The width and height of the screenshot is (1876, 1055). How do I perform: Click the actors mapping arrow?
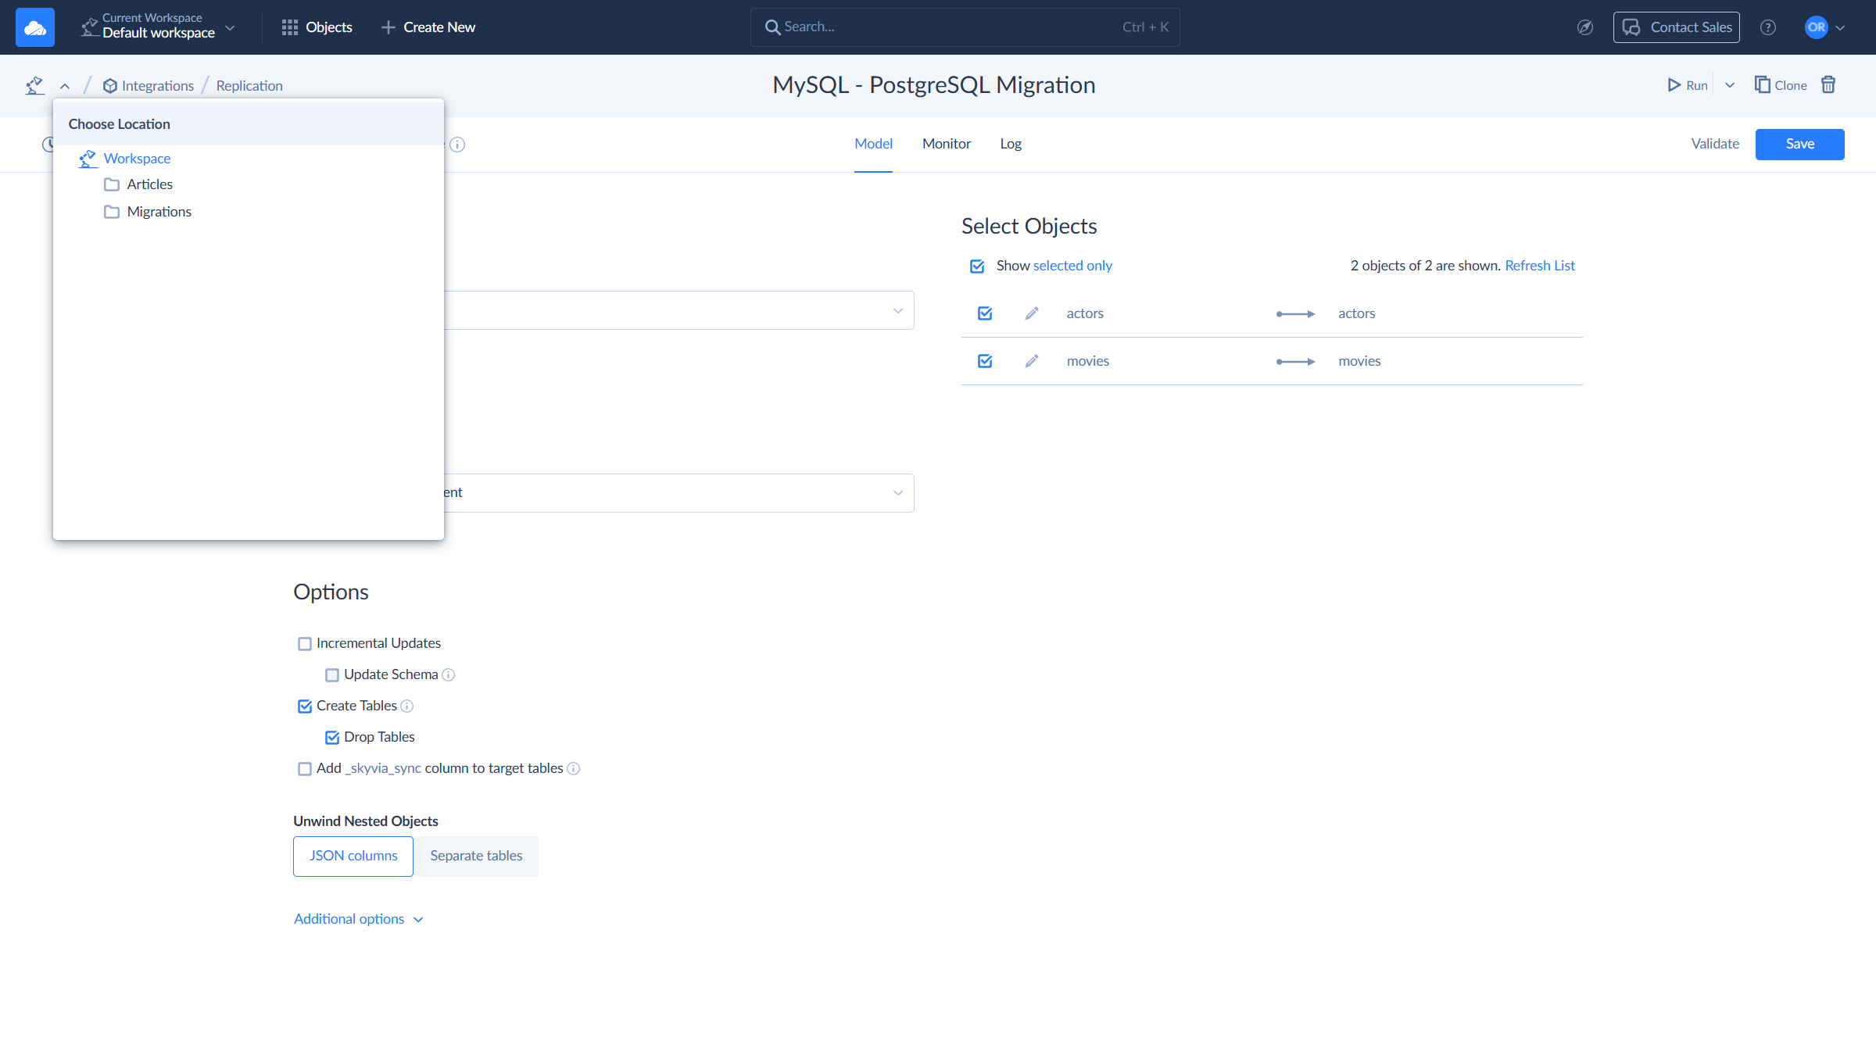[1295, 314]
